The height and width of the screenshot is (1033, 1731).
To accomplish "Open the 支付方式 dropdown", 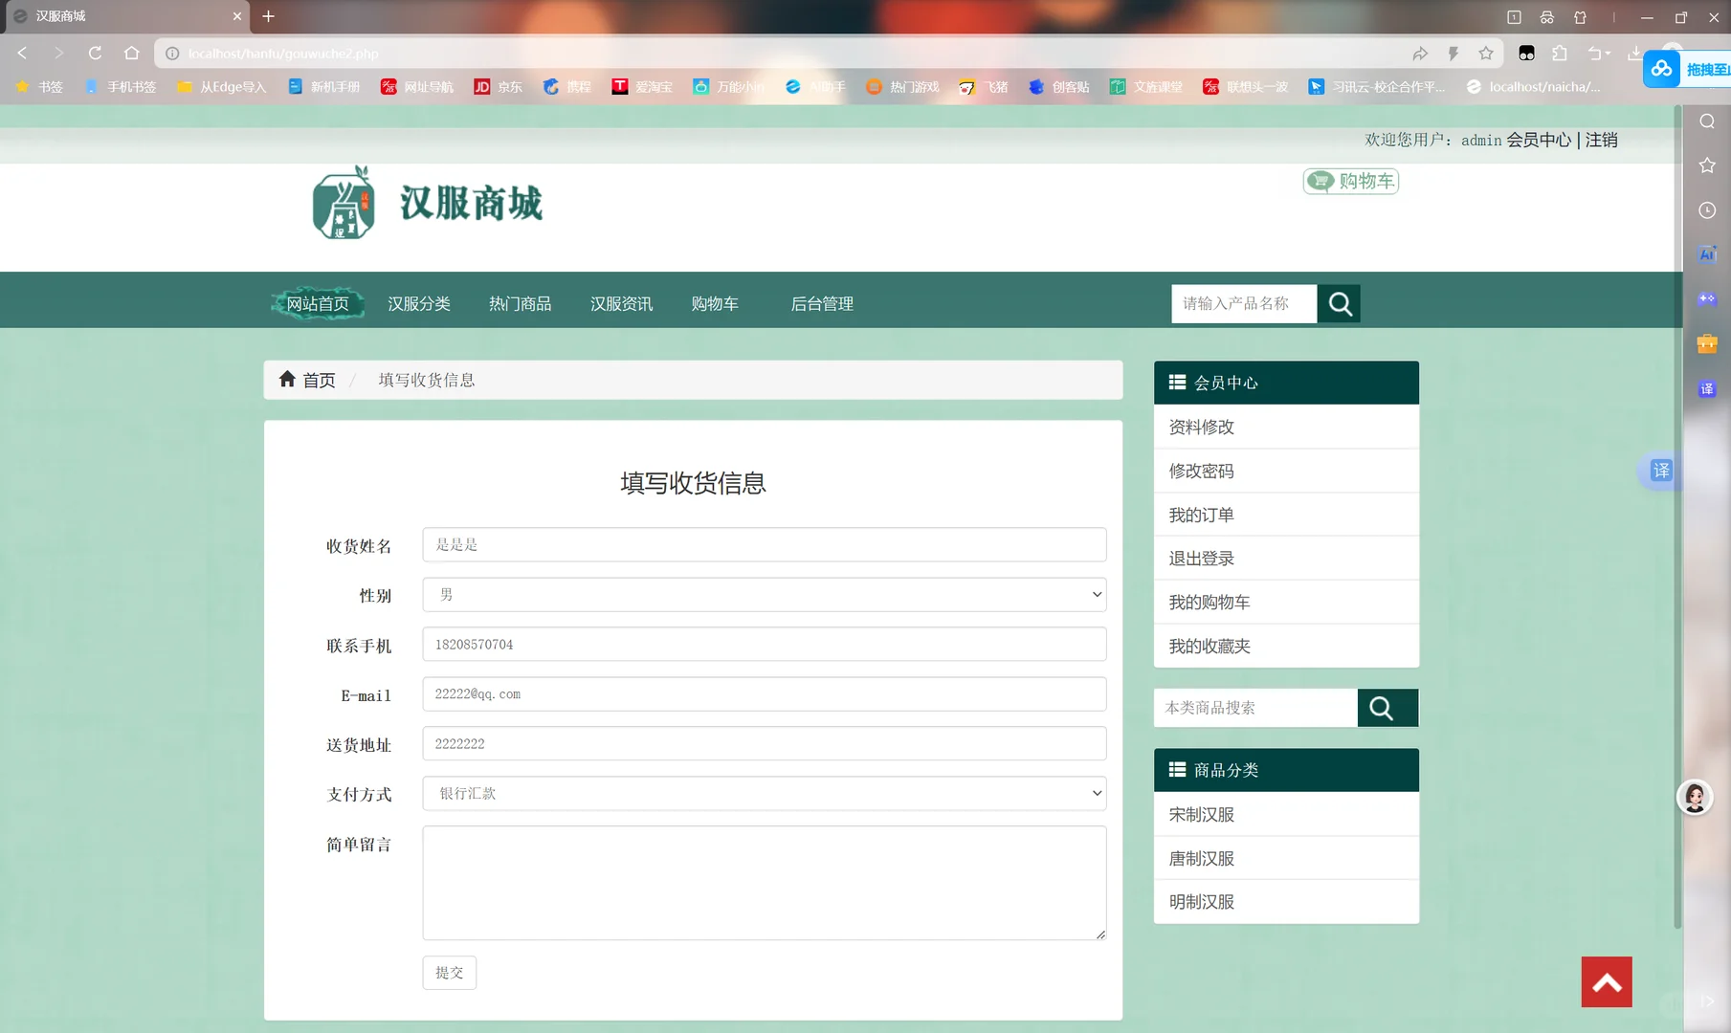I will point(765,793).
